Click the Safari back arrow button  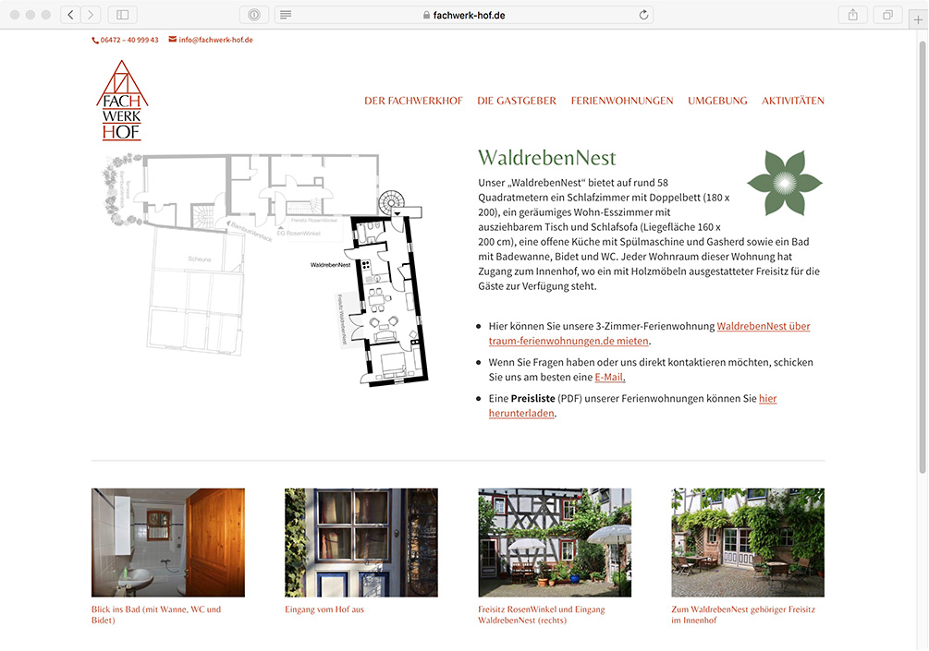[71, 15]
